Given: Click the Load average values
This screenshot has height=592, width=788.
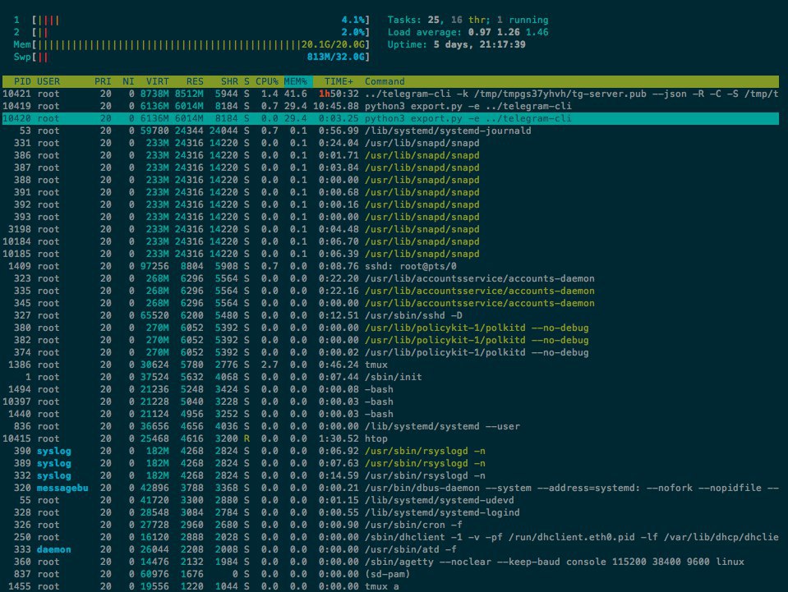Looking at the screenshot, I should (508, 32).
